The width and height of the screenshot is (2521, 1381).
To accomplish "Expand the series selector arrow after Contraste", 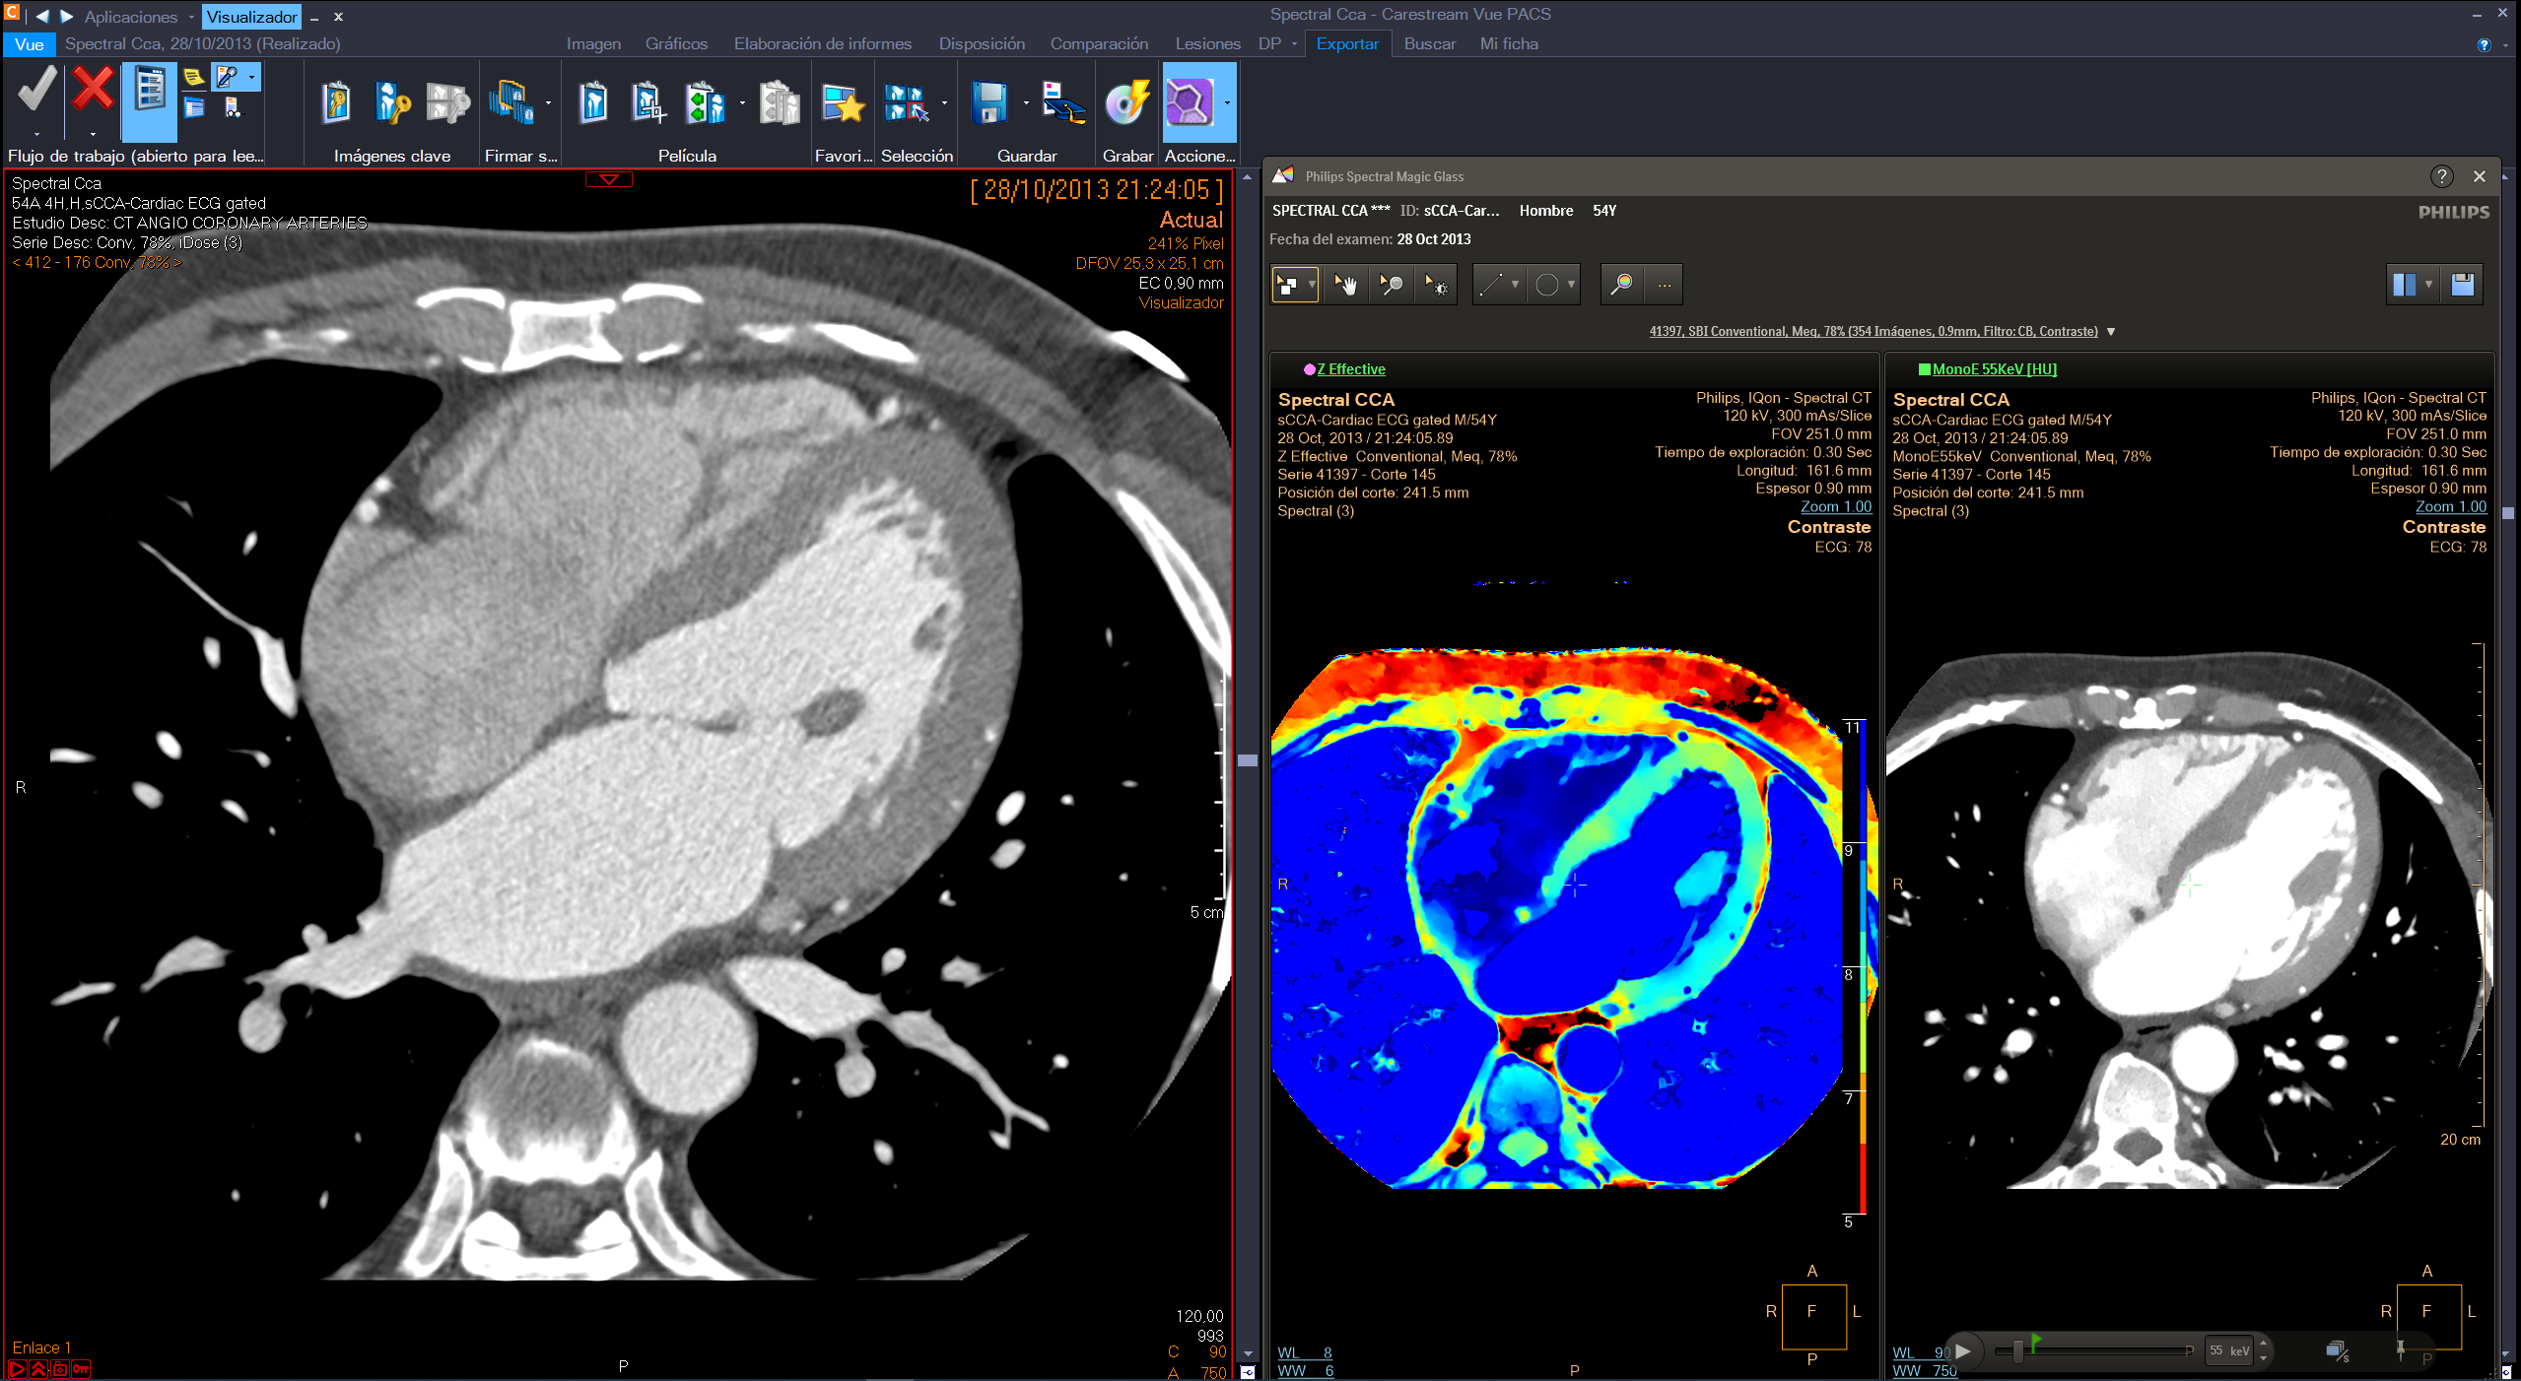I will click(x=2111, y=332).
